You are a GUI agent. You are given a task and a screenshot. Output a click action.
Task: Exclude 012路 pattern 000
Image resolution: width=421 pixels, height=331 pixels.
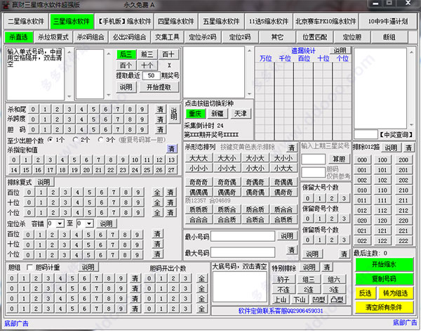pyautogui.click(x=362, y=160)
